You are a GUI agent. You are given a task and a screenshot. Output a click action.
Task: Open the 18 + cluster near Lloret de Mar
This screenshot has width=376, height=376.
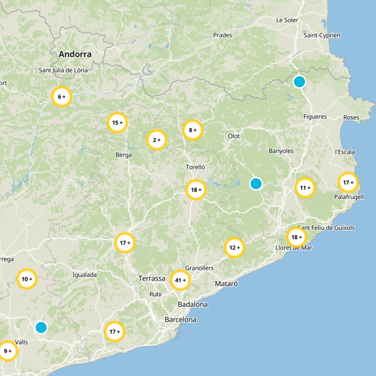pos(297,237)
